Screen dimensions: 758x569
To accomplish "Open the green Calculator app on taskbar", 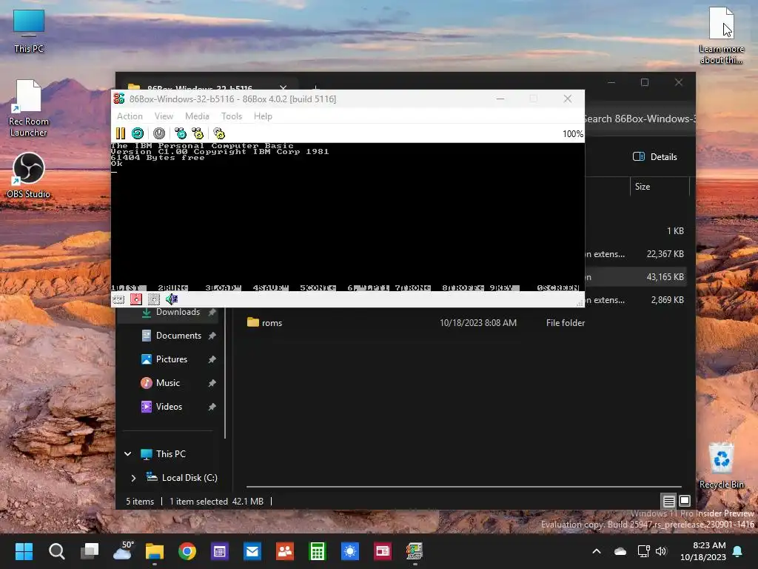I will [x=318, y=551].
